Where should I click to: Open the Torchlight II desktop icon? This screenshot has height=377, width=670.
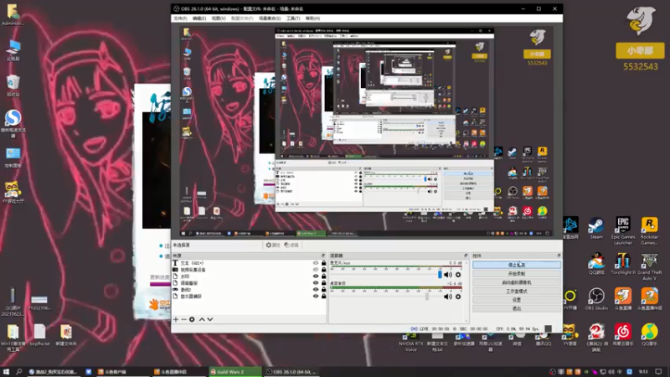(623, 264)
